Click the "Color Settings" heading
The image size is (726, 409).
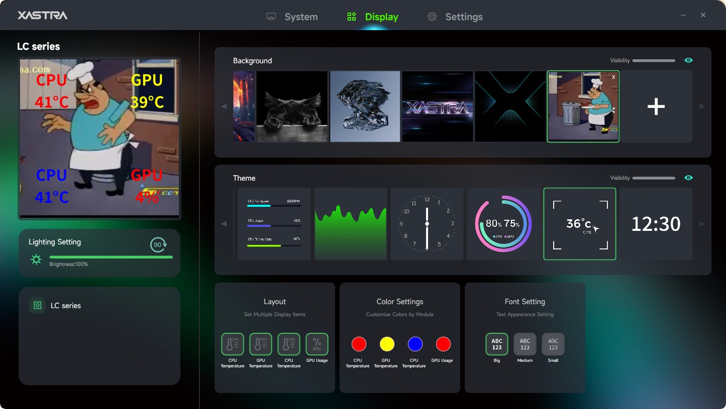tap(400, 302)
